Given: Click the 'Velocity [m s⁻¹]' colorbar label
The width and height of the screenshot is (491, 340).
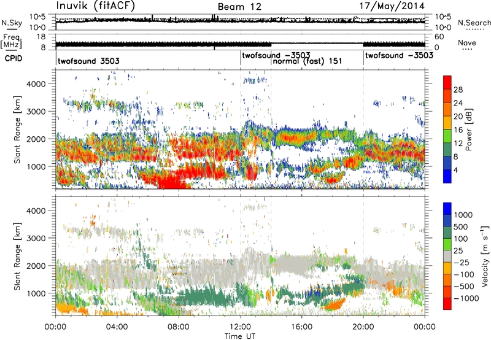Looking at the screenshot, I should coord(485,256).
